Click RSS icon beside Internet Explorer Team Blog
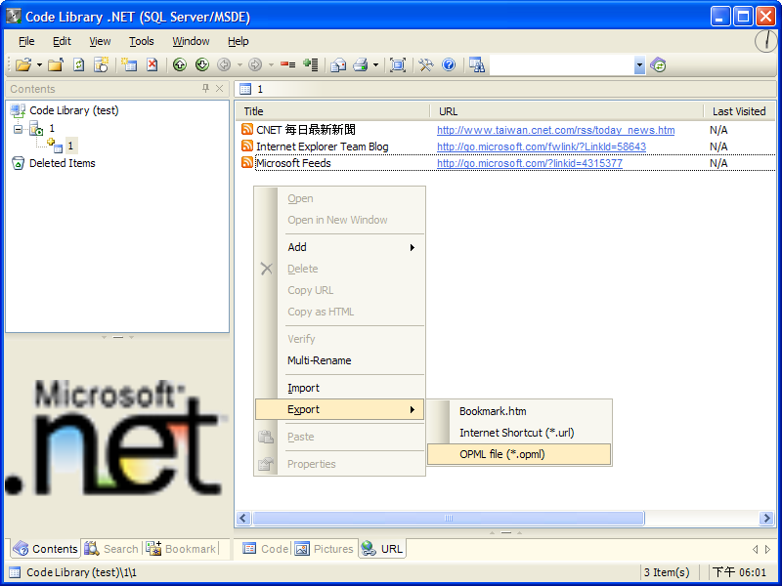This screenshot has height=586, width=782. (247, 146)
